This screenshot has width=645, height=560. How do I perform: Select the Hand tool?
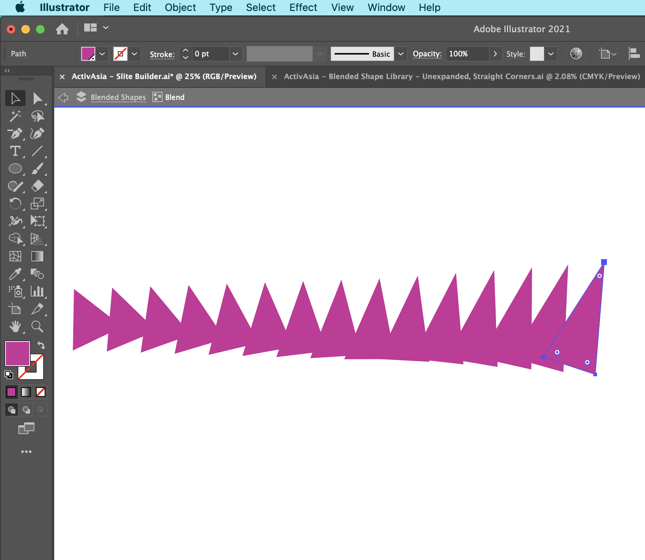tap(15, 327)
